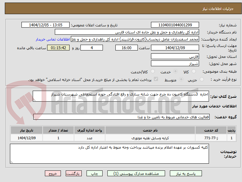Click the پاسخ به نیاز button
The height and width of the screenshot is (182, 242).
coord(186,174)
